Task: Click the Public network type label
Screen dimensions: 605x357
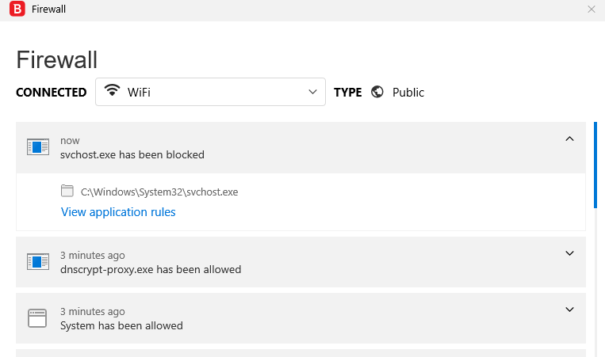Action: (408, 93)
